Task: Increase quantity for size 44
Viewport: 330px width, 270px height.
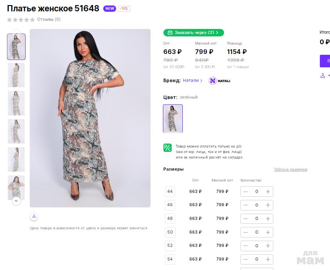Action: (268, 191)
